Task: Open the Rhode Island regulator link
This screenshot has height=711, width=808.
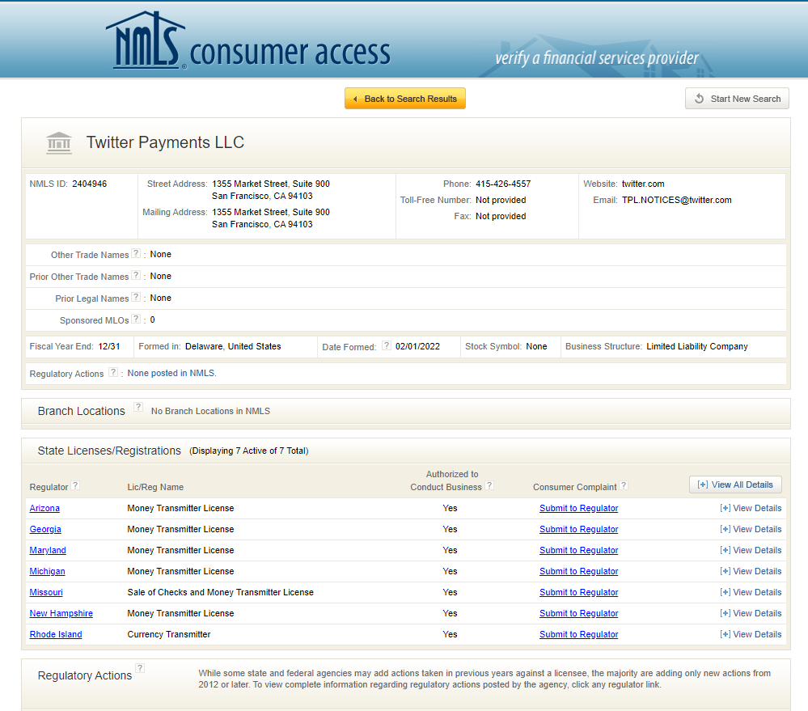Action: click(x=56, y=635)
